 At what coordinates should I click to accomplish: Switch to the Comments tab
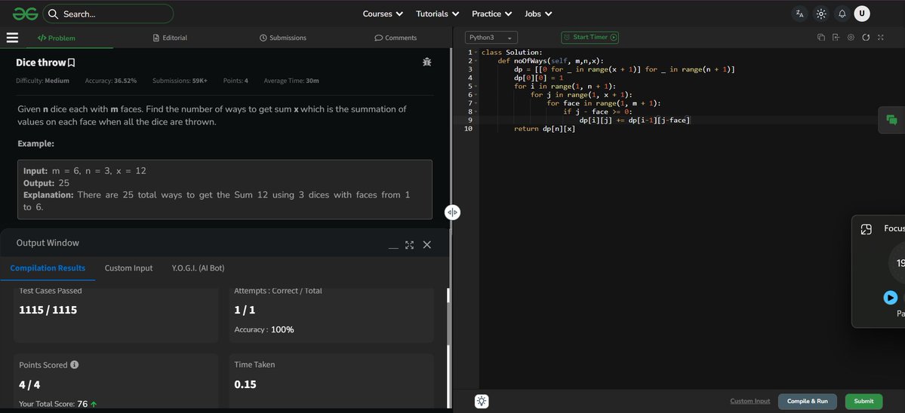pyautogui.click(x=396, y=38)
